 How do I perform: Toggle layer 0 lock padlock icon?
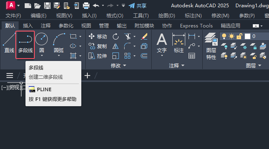click(x=239, y=36)
